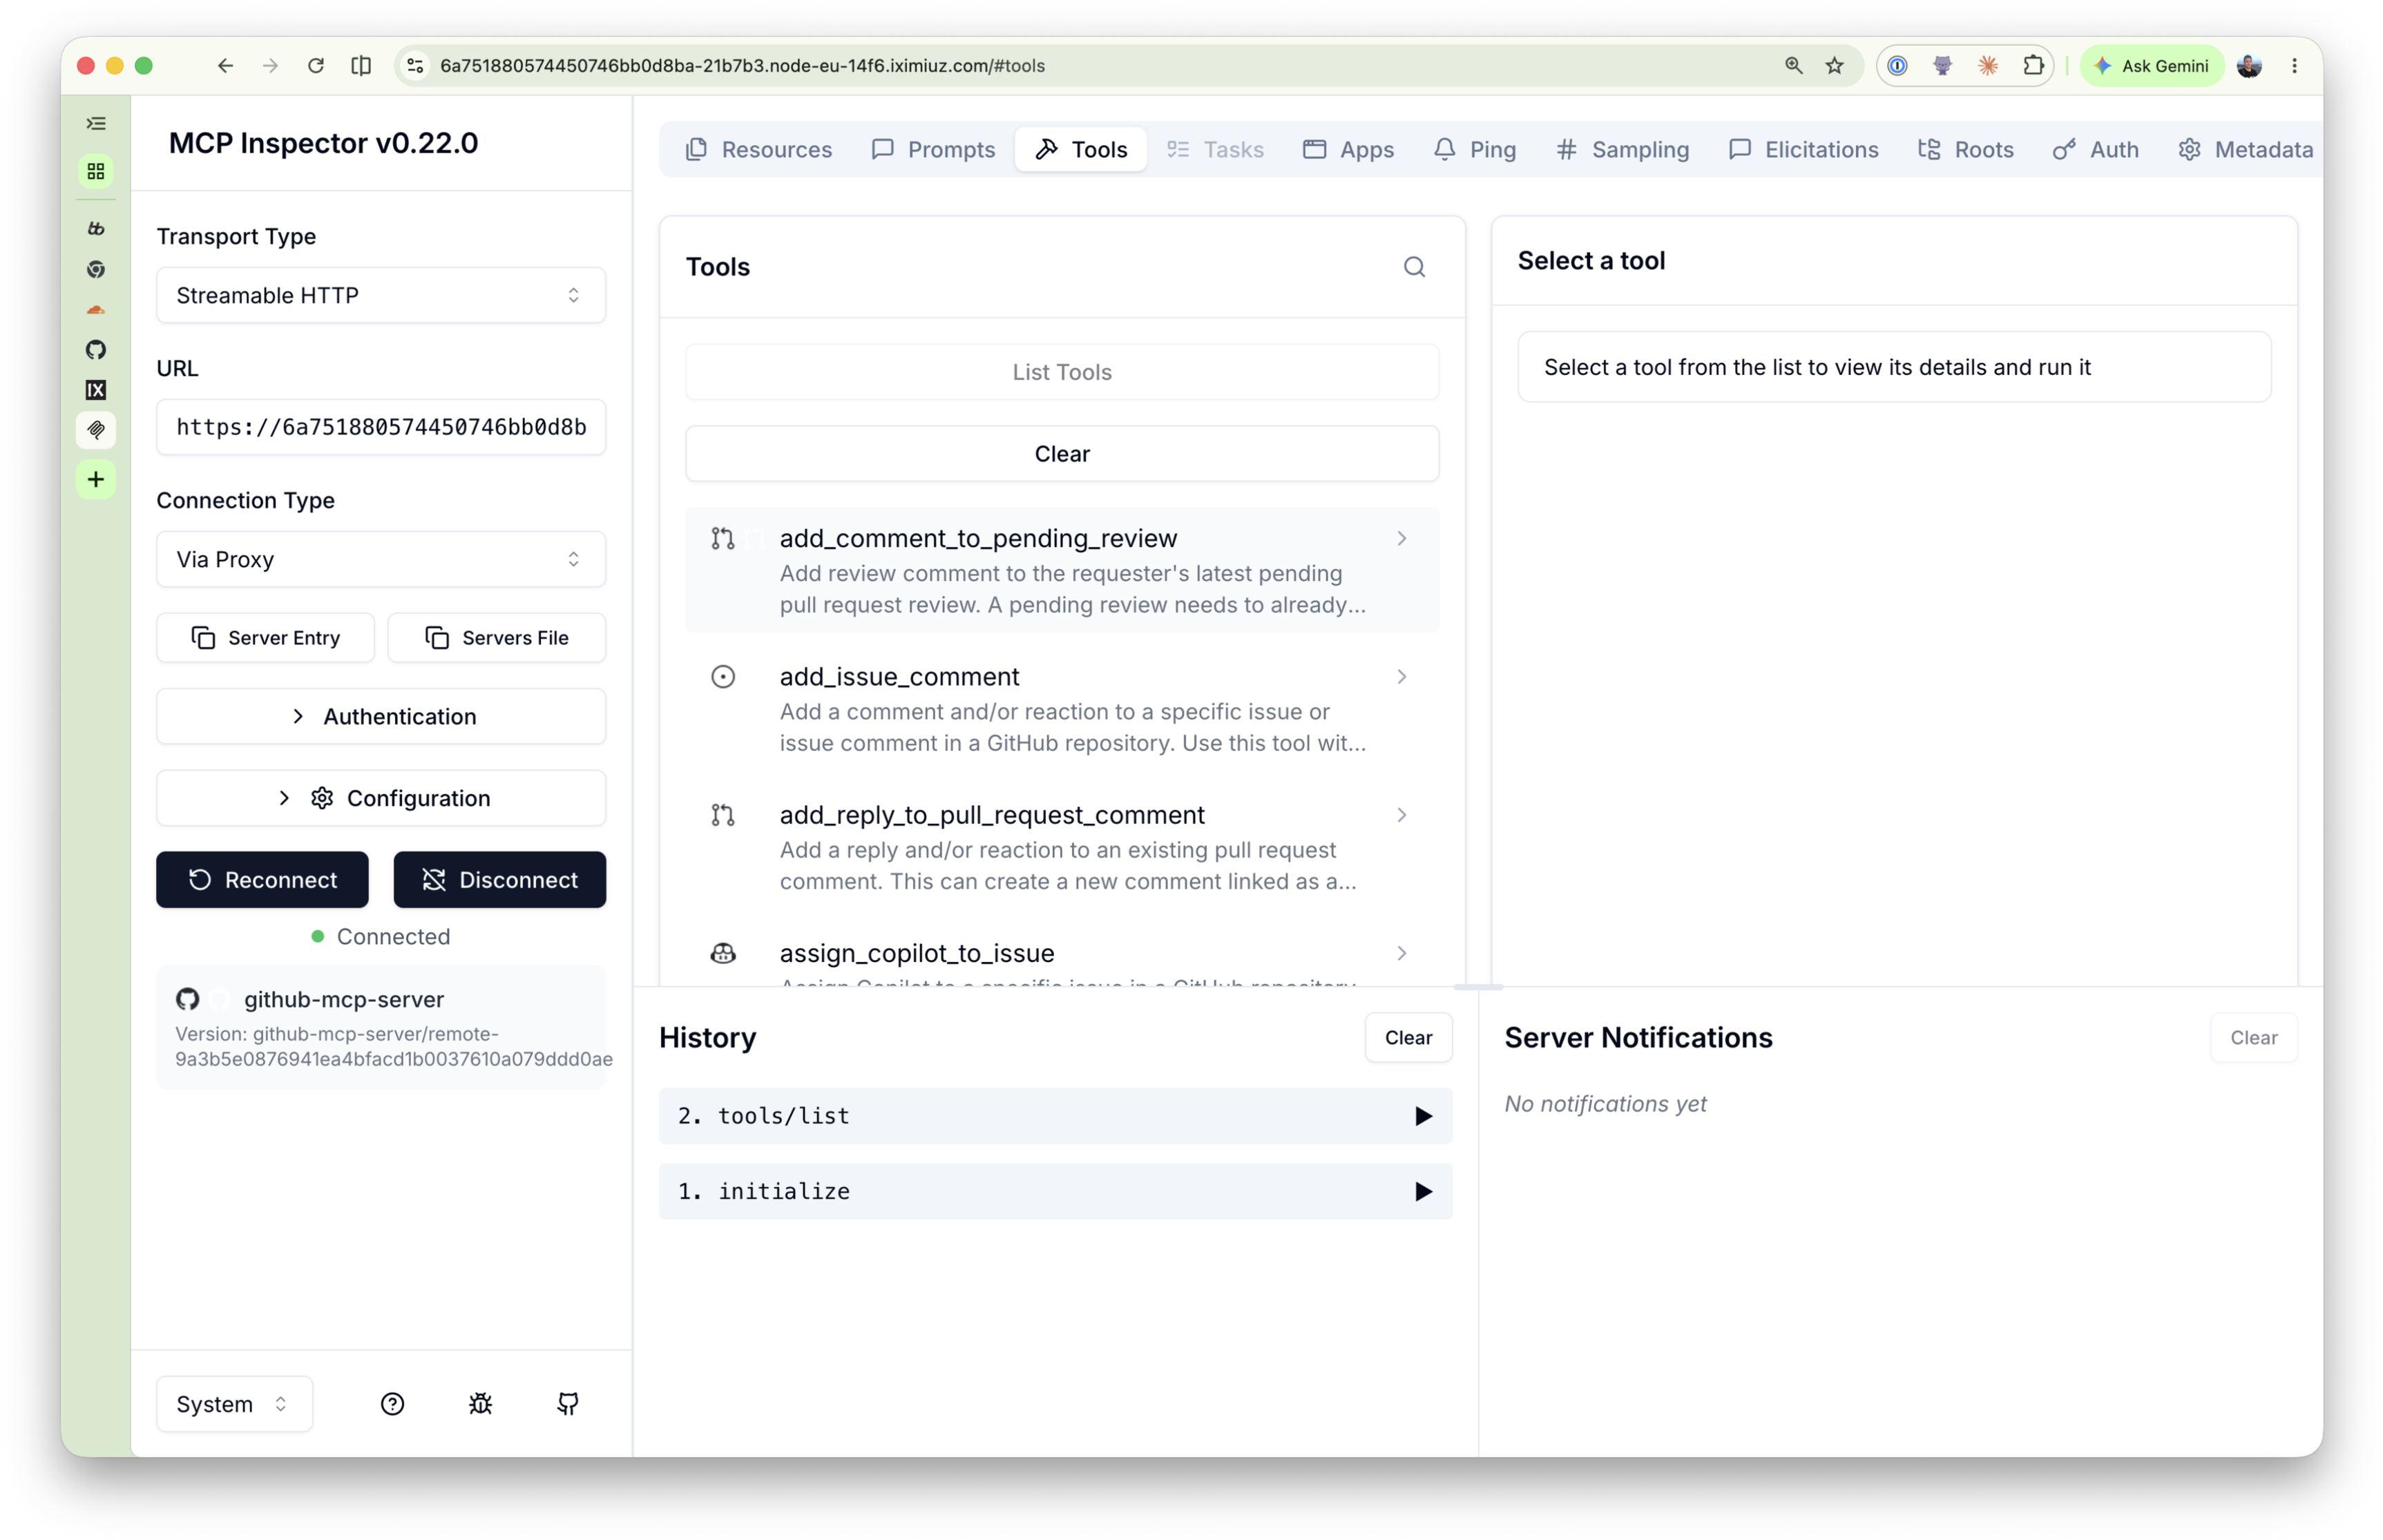Screen dimensions: 2383x1540
Task: Click the URL input field
Action: tap(381, 427)
